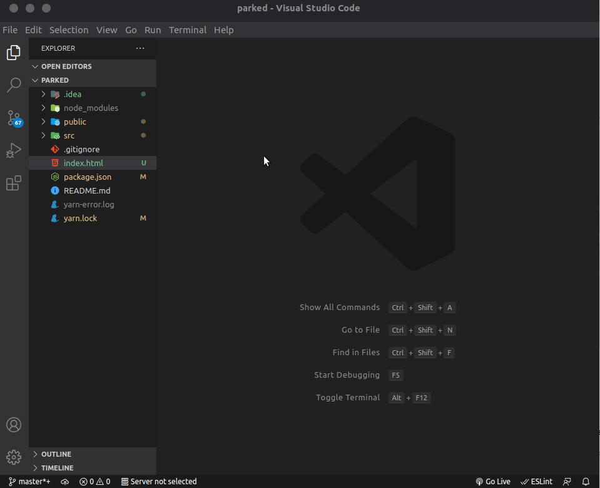Viewport: 600px width, 488px height.
Task: Click the cloud publish changes icon
Action: [x=64, y=482]
